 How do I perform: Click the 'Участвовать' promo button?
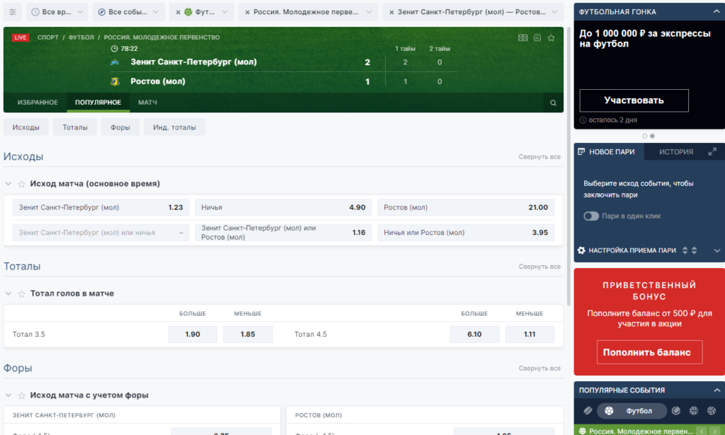(x=634, y=100)
